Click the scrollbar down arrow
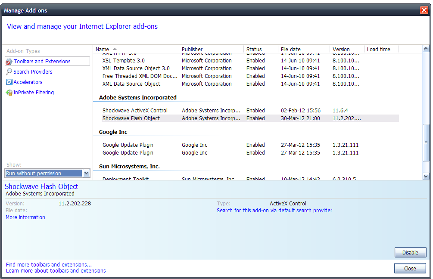The image size is (433, 279). point(426,176)
